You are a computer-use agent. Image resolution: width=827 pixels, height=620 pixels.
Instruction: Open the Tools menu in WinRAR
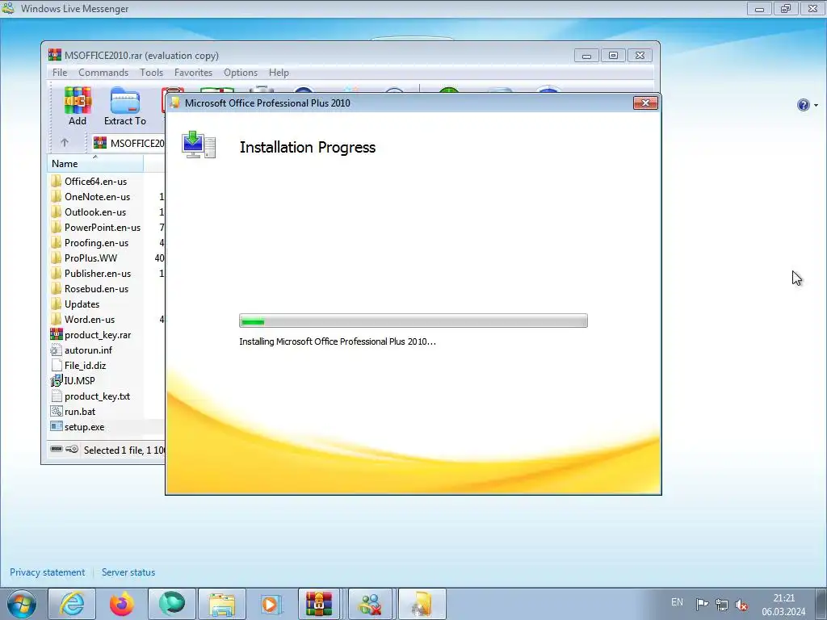point(151,72)
